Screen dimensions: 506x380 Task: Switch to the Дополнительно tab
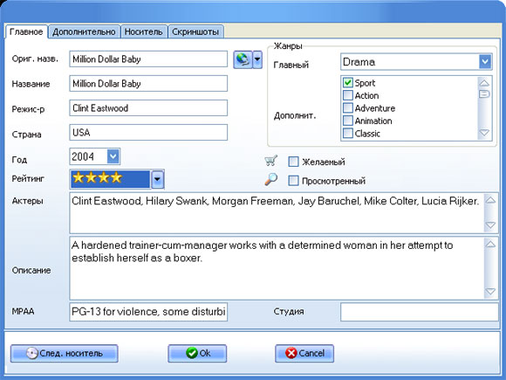84,31
